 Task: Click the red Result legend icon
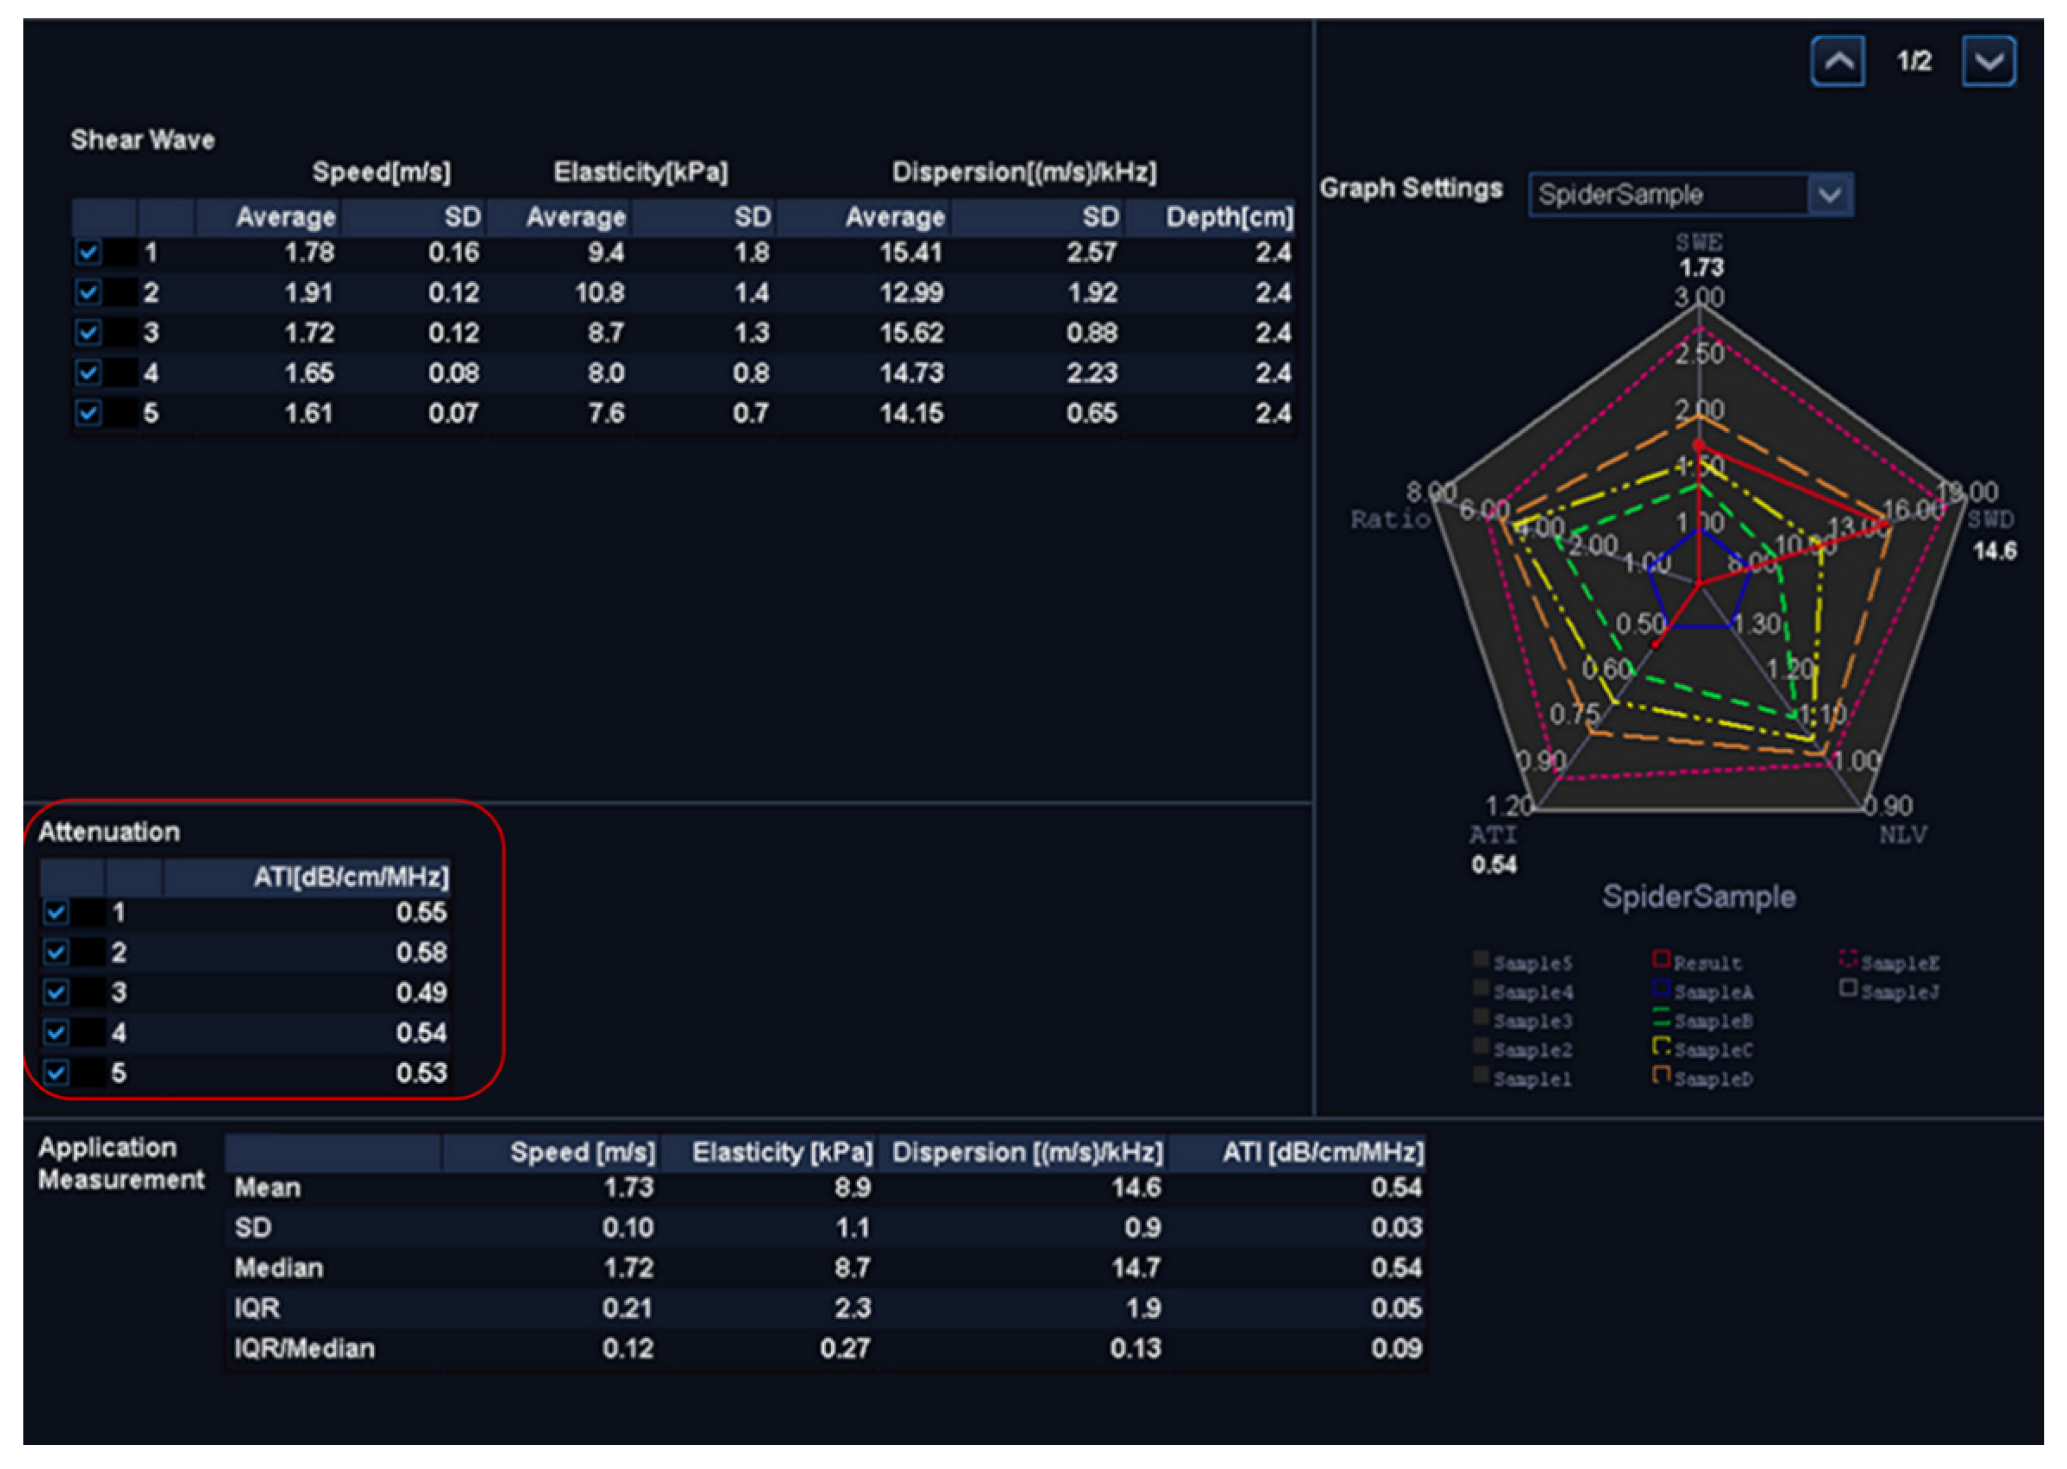tap(1661, 959)
